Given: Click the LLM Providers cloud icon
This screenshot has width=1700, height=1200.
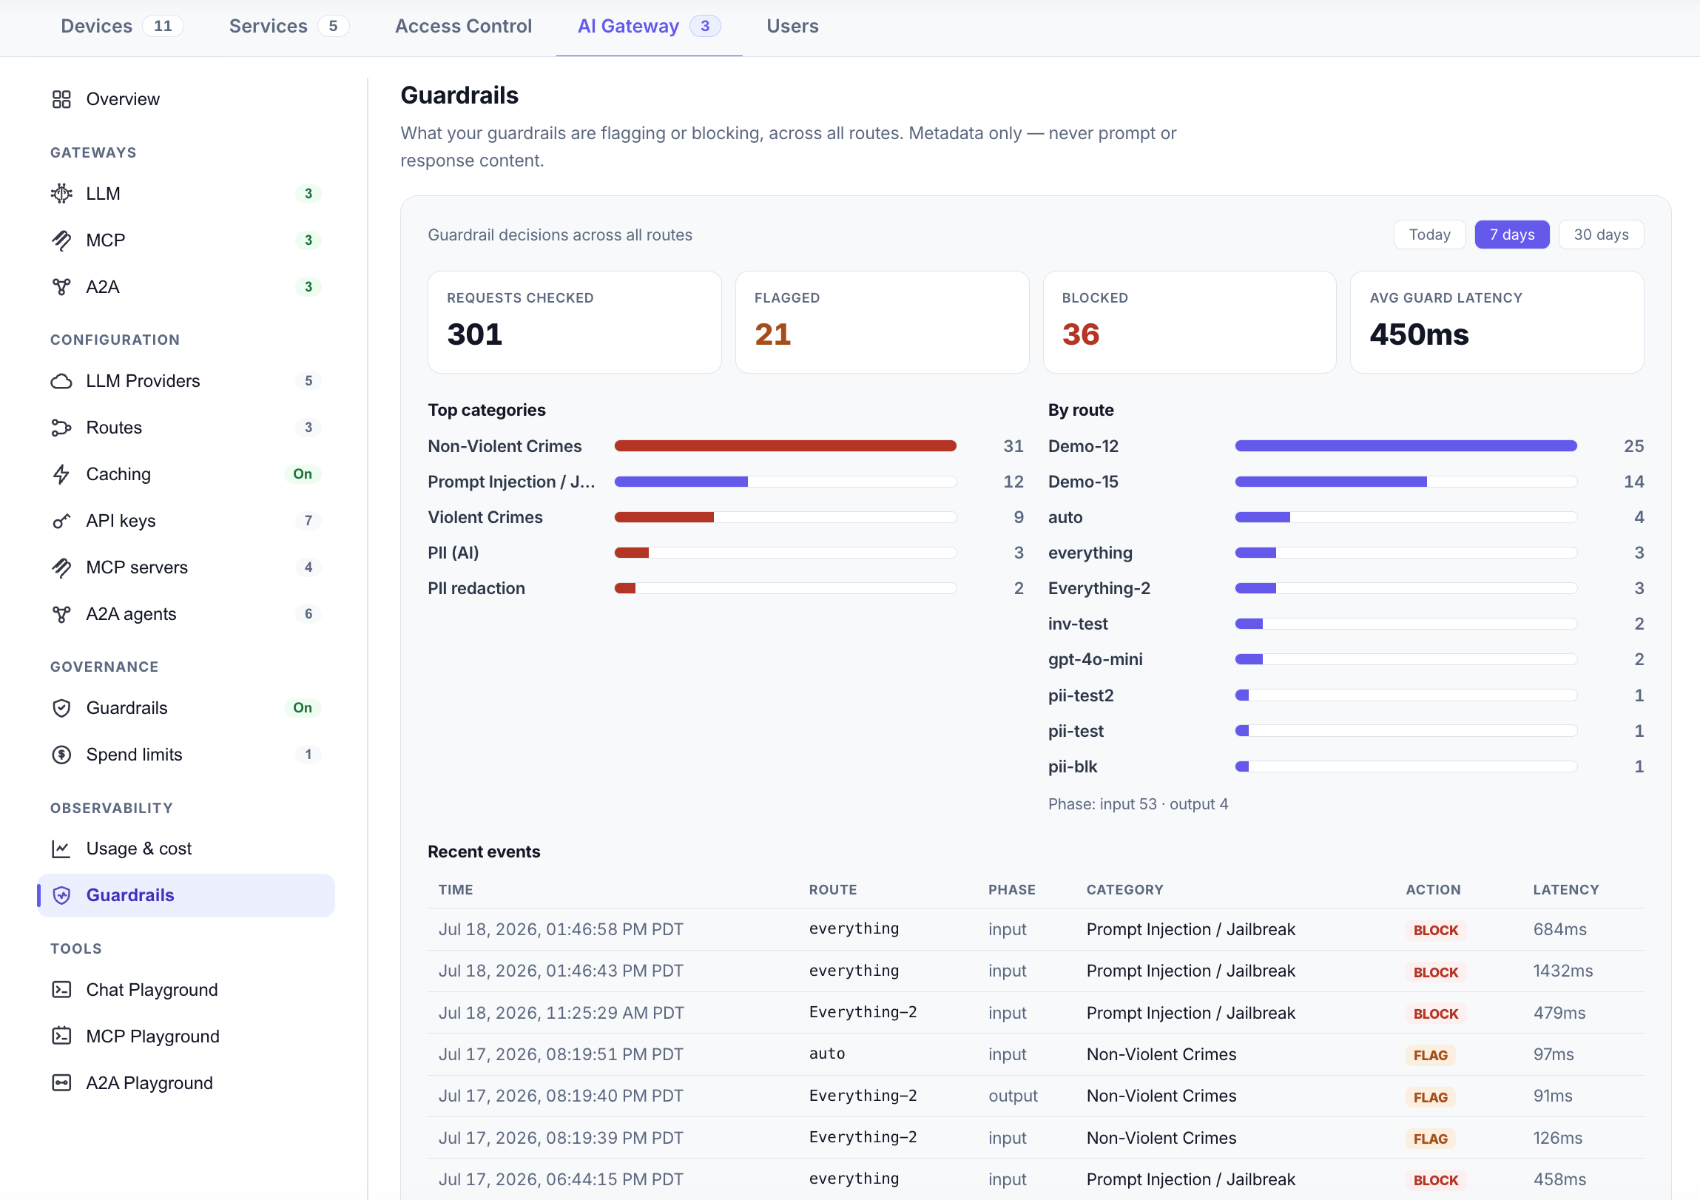Looking at the screenshot, I should [x=61, y=380].
